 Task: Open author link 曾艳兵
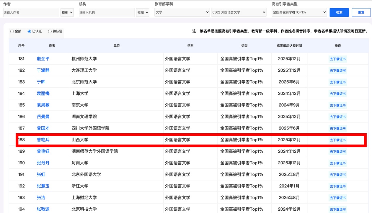click(43, 140)
